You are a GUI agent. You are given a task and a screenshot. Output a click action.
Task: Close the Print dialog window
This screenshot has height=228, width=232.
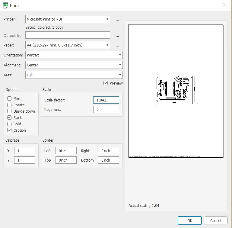[x=225, y=5]
